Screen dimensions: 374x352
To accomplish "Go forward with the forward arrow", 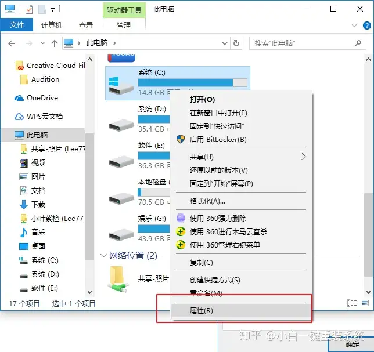I will click(x=28, y=43).
